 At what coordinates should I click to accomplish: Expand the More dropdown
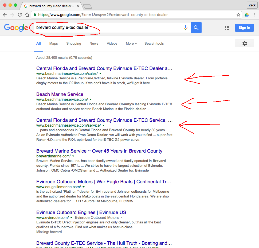[x=131, y=44]
